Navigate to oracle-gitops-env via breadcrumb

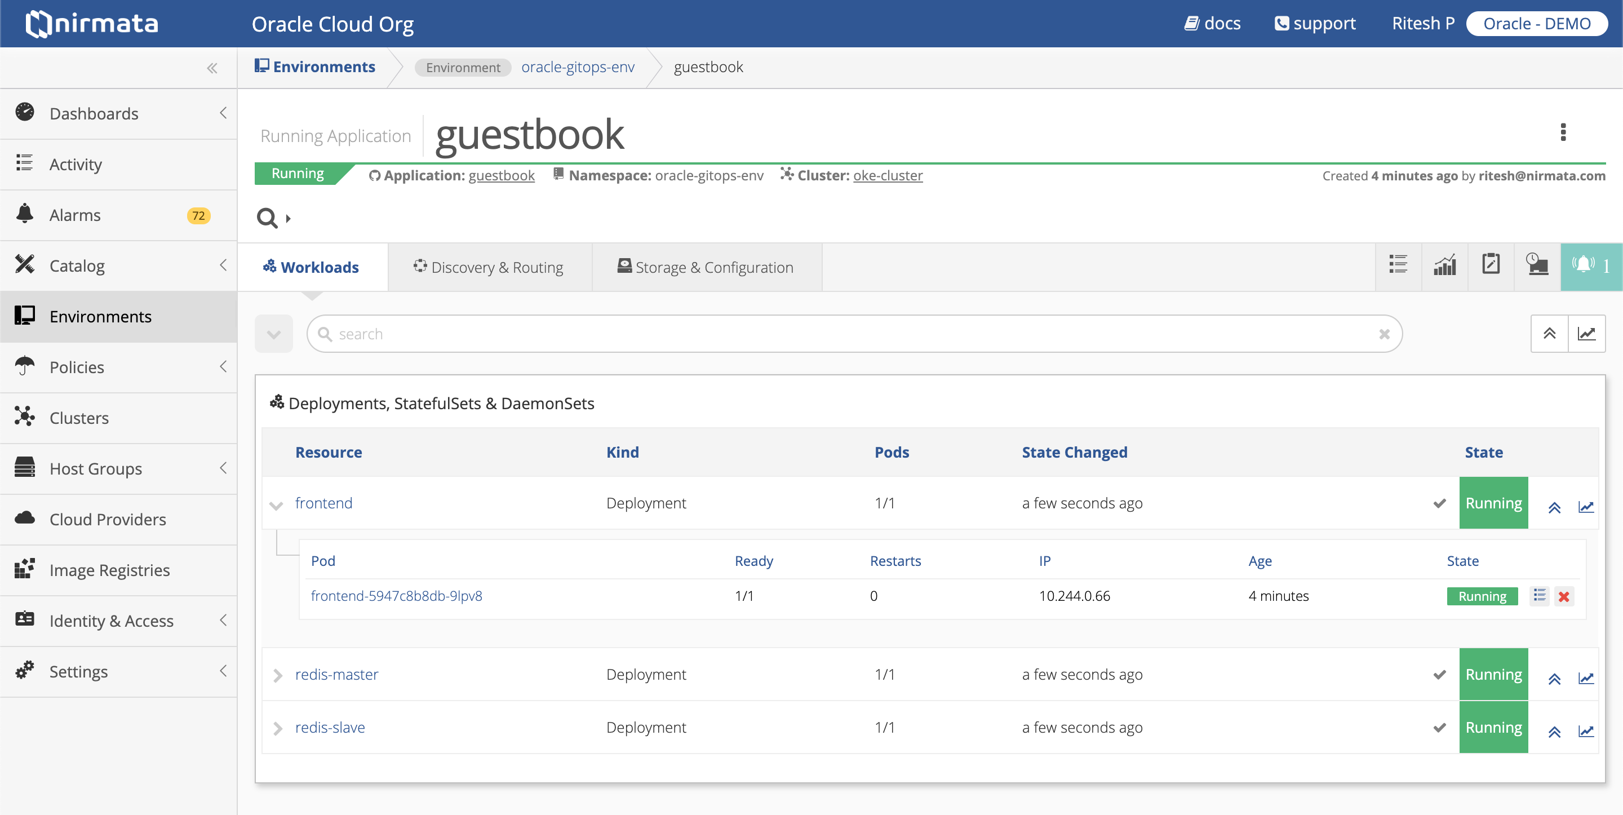click(x=578, y=67)
